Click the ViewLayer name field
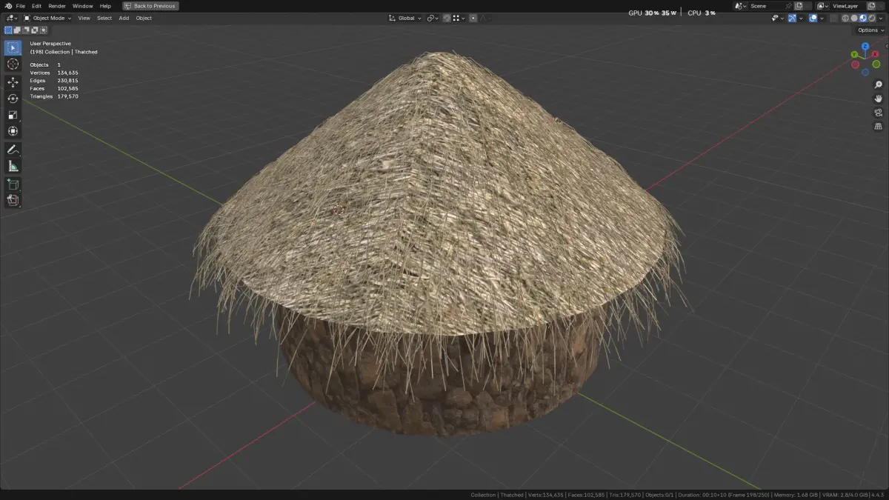The image size is (889, 500). click(847, 6)
